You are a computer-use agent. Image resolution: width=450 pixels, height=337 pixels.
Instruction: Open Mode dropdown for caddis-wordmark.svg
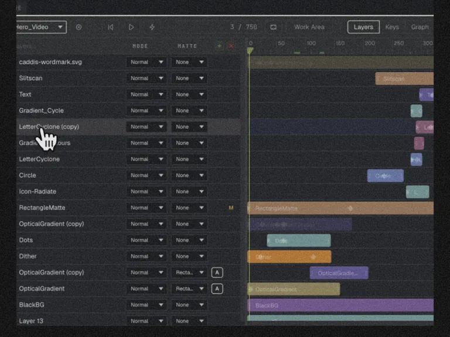(x=146, y=62)
